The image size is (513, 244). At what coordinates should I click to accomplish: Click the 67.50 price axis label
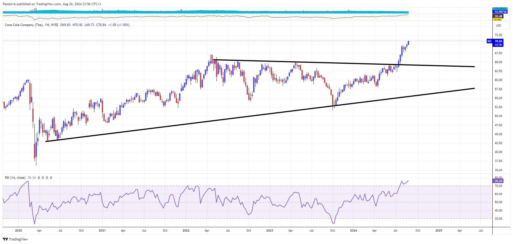(x=498, y=53)
